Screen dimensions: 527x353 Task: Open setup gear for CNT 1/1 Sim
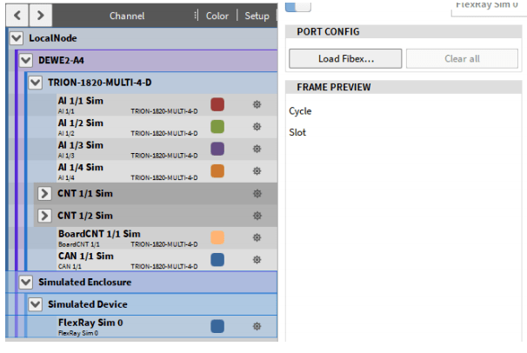tap(257, 193)
